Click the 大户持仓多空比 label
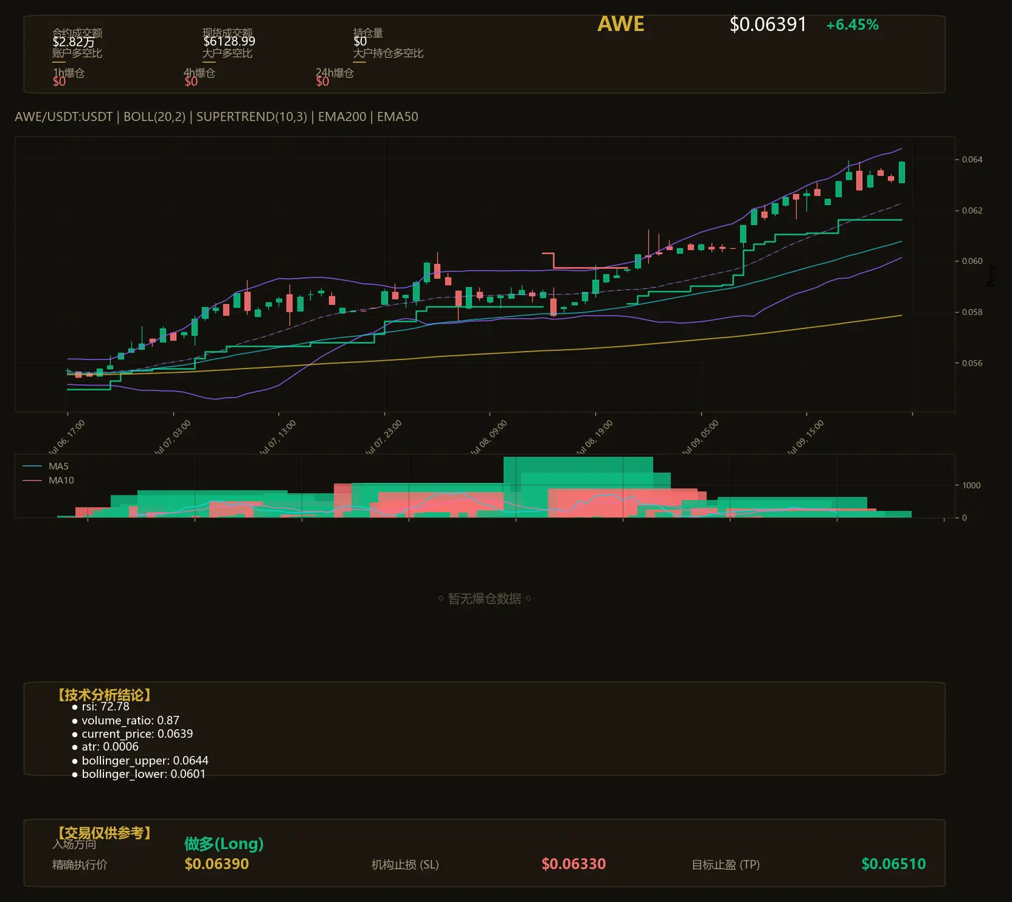 point(388,53)
